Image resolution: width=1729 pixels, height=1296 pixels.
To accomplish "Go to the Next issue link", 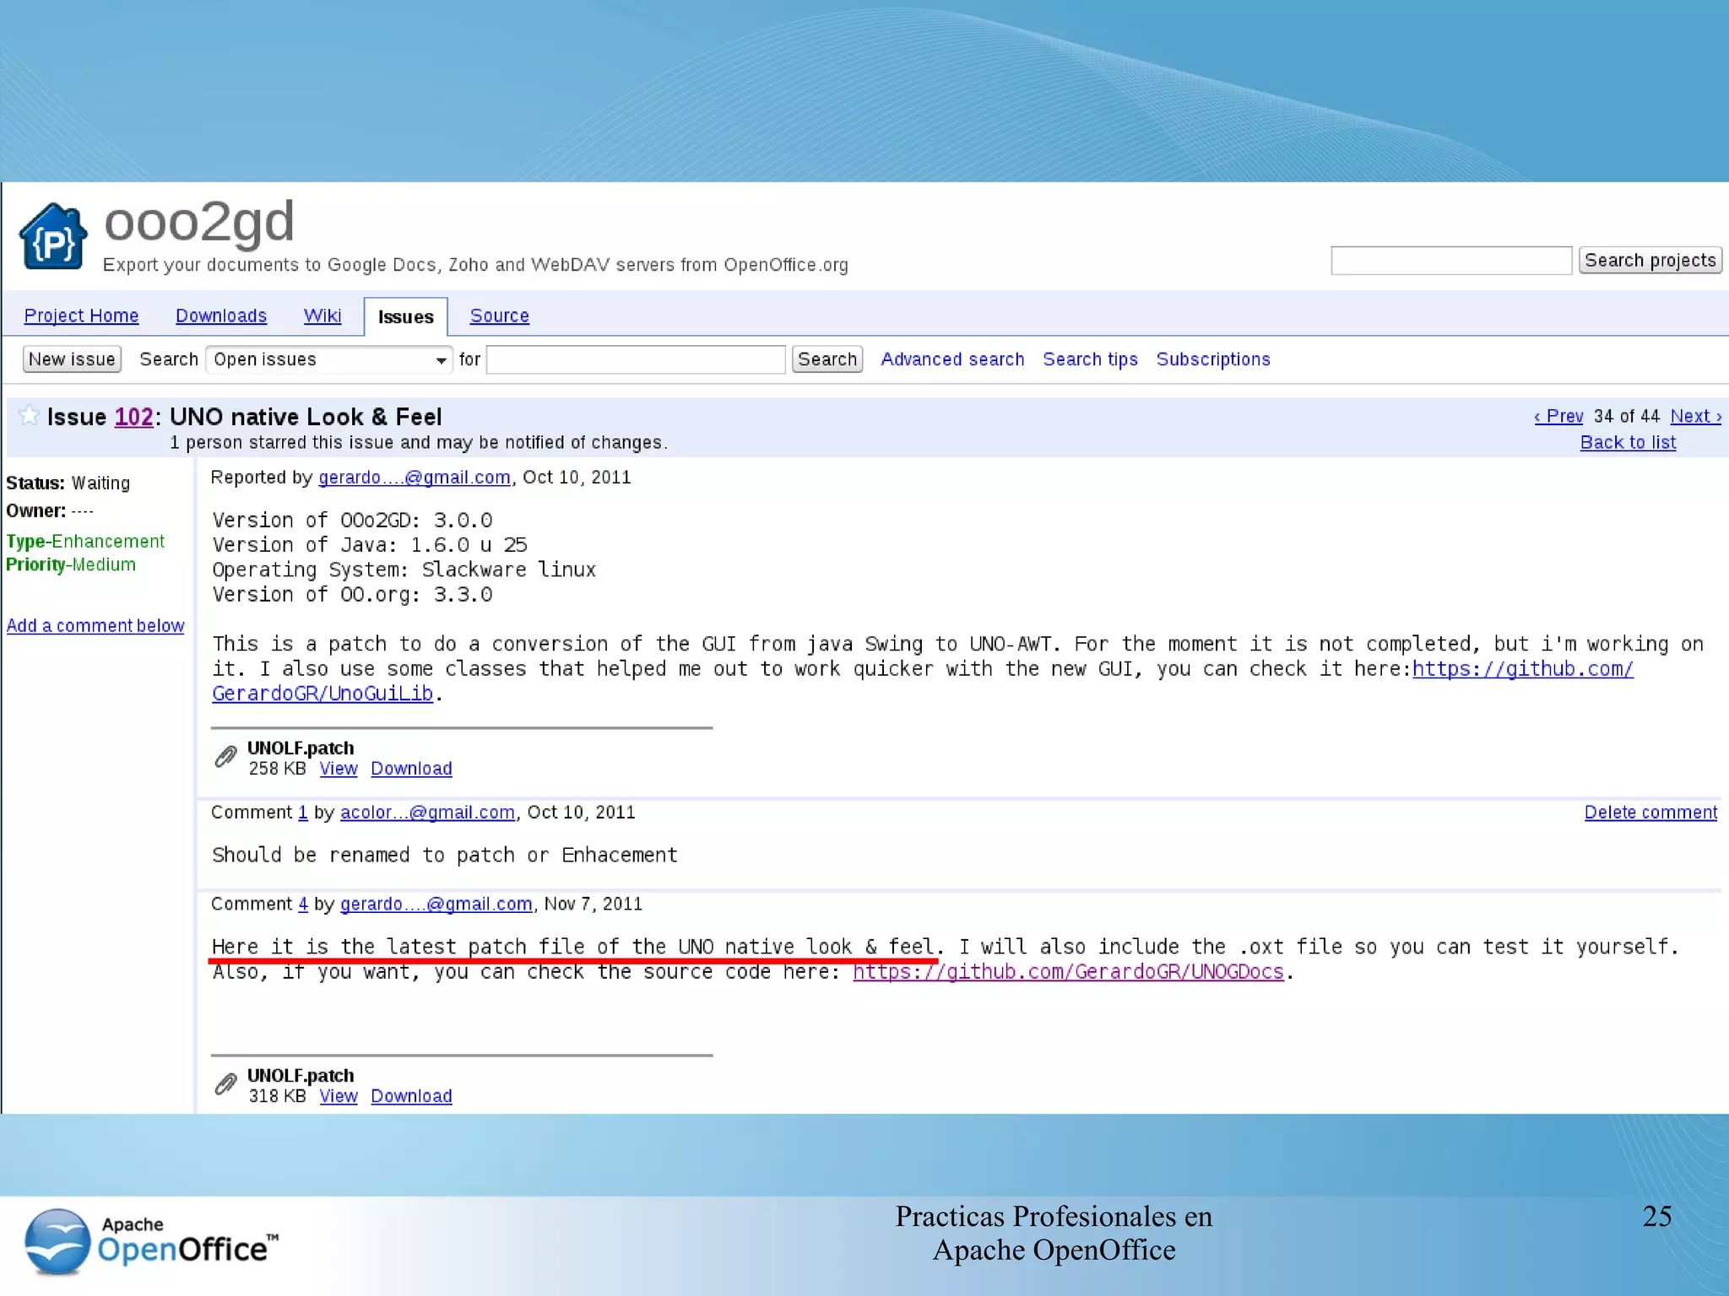I will pyautogui.click(x=1694, y=416).
